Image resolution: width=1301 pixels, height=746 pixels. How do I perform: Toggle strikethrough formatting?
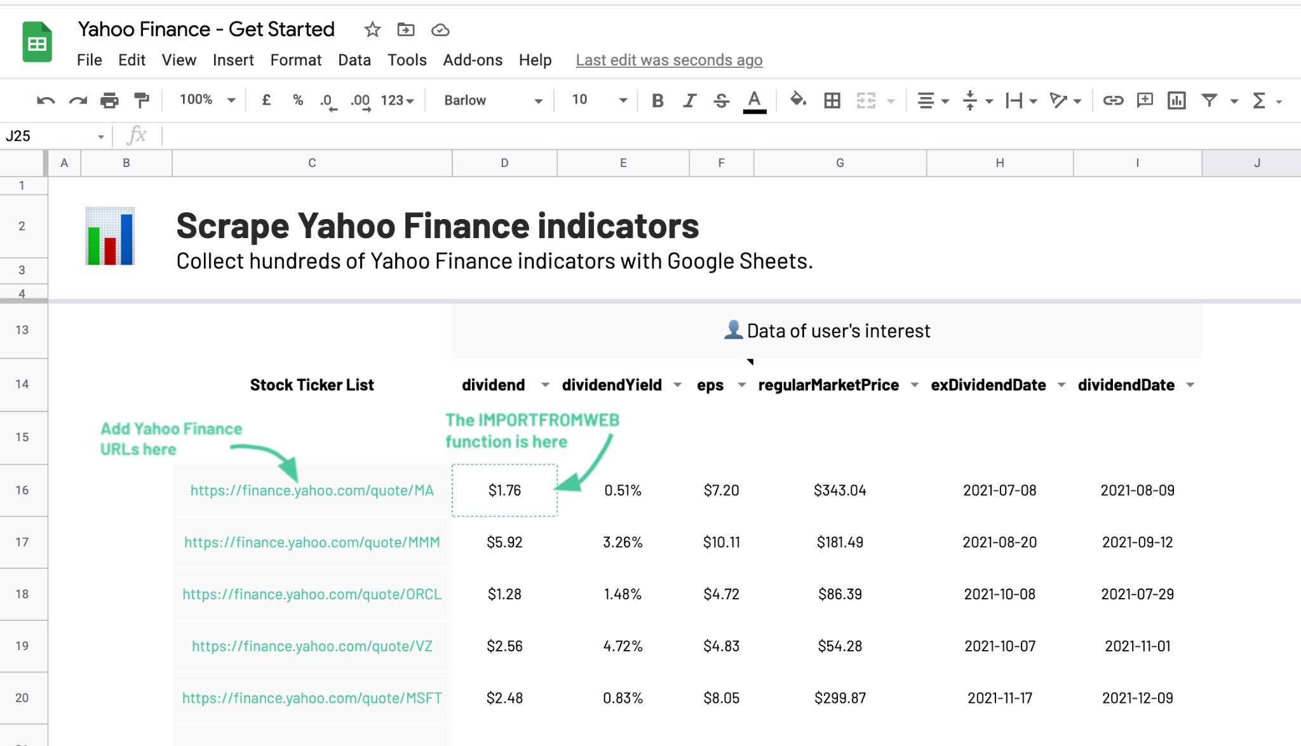click(x=721, y=100)
